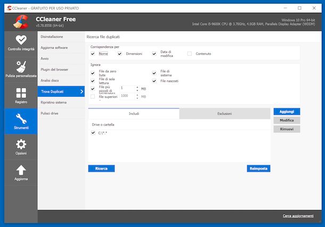Increase minimum file size spinner value
325x227 pixels.
137,87
